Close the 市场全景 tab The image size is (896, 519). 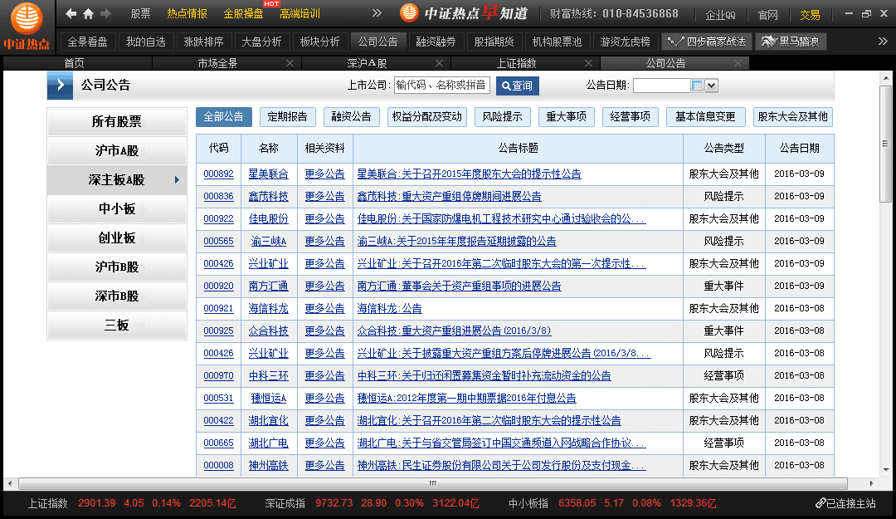pyautogui.click(x=290, y=63)
